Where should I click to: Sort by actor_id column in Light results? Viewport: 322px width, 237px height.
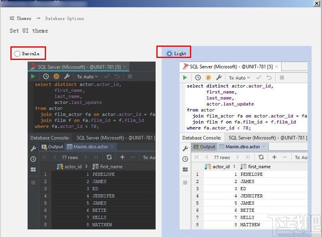234,166
